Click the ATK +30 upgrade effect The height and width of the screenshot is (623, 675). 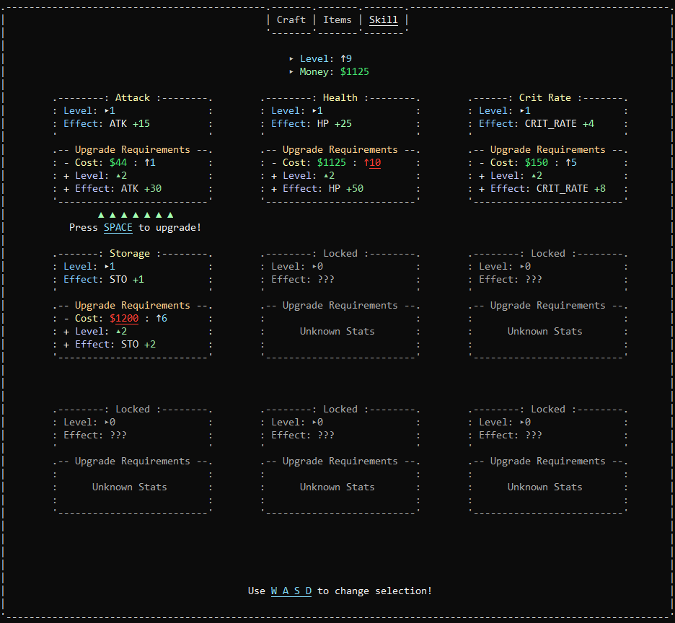point(141,189)
